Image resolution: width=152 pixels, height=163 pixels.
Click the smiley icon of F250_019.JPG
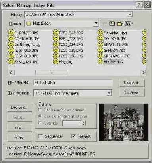11,56
